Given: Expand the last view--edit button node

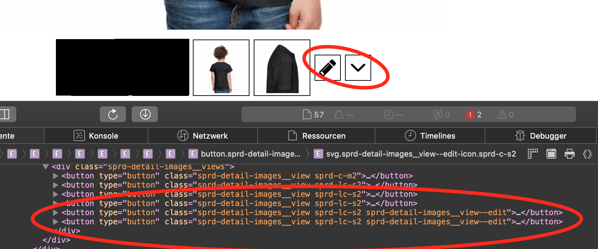Looking at the screenshot, I should coord(56,222).
